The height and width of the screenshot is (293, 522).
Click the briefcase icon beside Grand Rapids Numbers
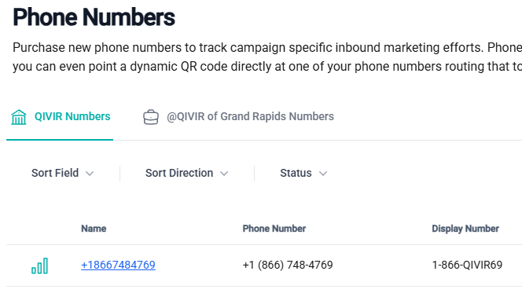[151, 117]
